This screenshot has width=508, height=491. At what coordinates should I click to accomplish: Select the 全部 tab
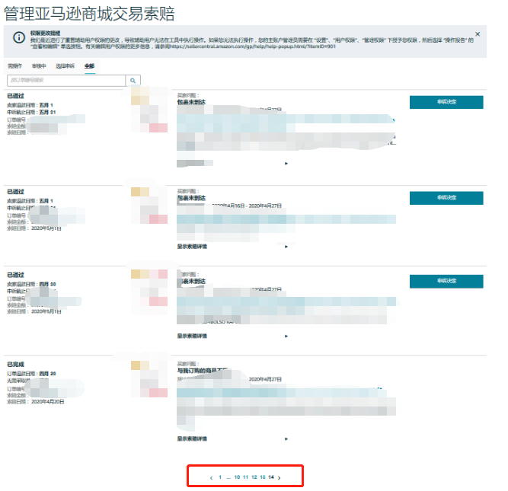pos(89,66)
